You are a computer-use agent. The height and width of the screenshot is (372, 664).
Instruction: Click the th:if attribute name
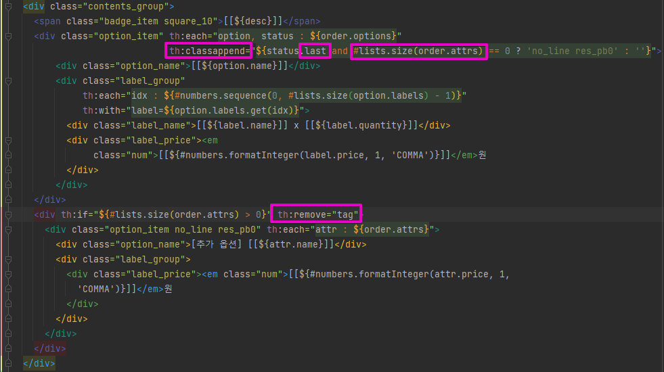[x=74, y=214]
